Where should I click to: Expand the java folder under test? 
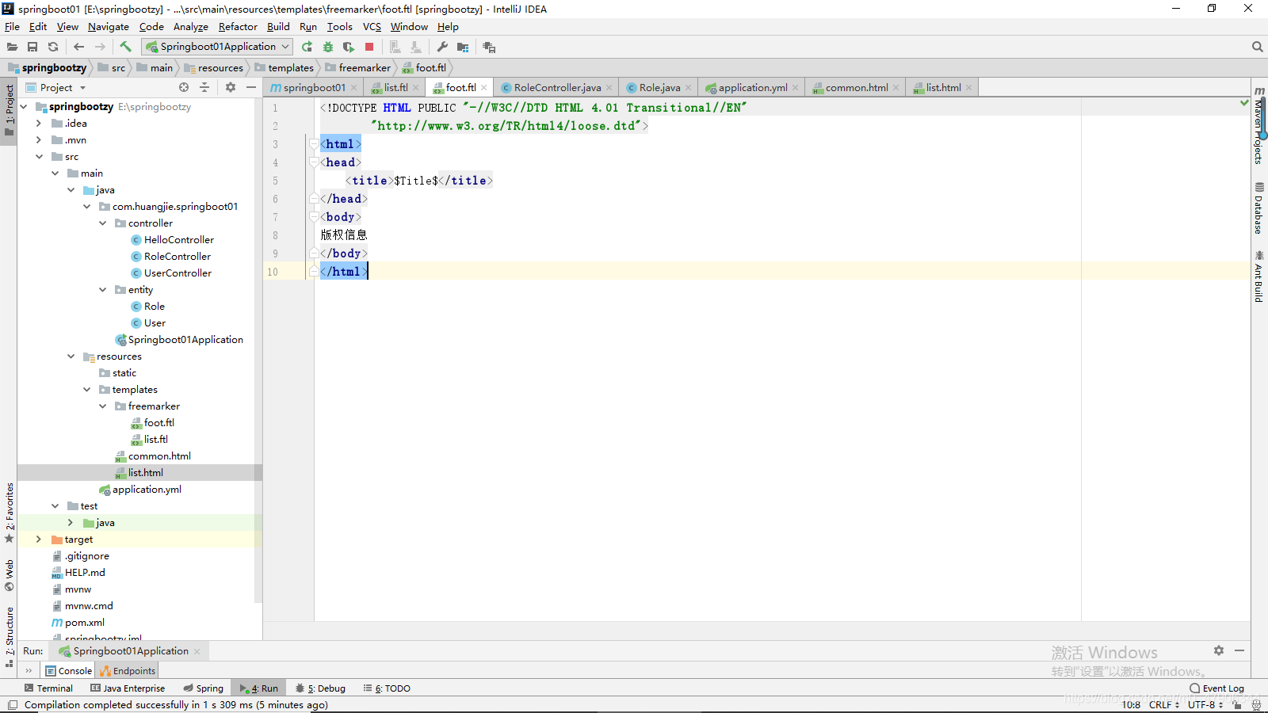[71, 522]
